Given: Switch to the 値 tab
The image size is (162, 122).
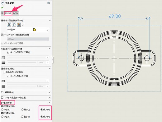Looking at the screenshot, I should 2,13.
